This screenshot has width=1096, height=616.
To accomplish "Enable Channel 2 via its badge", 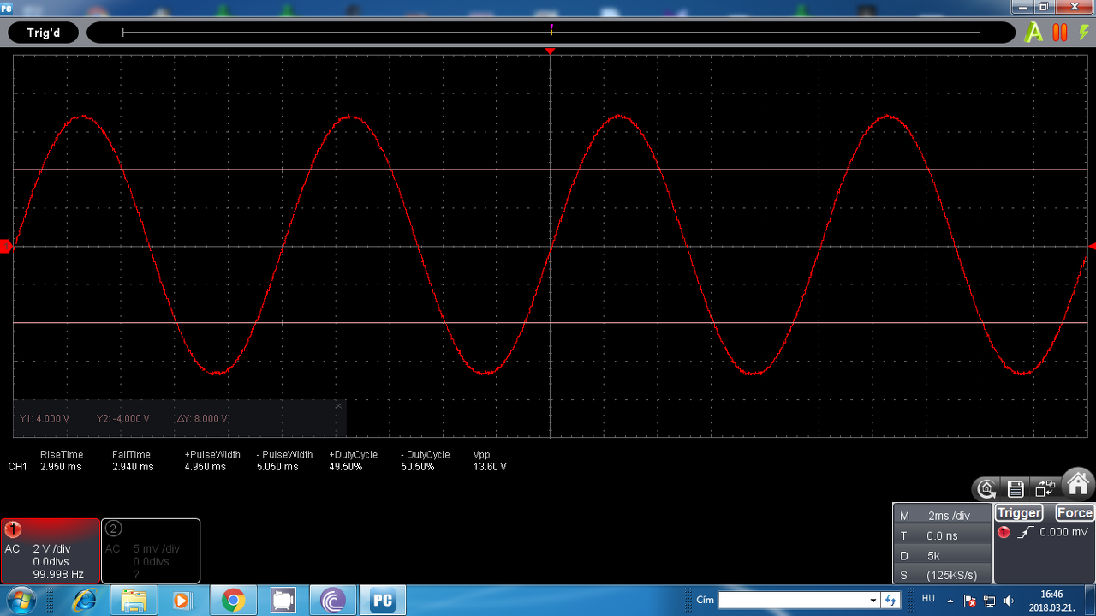I will point(113,529).
